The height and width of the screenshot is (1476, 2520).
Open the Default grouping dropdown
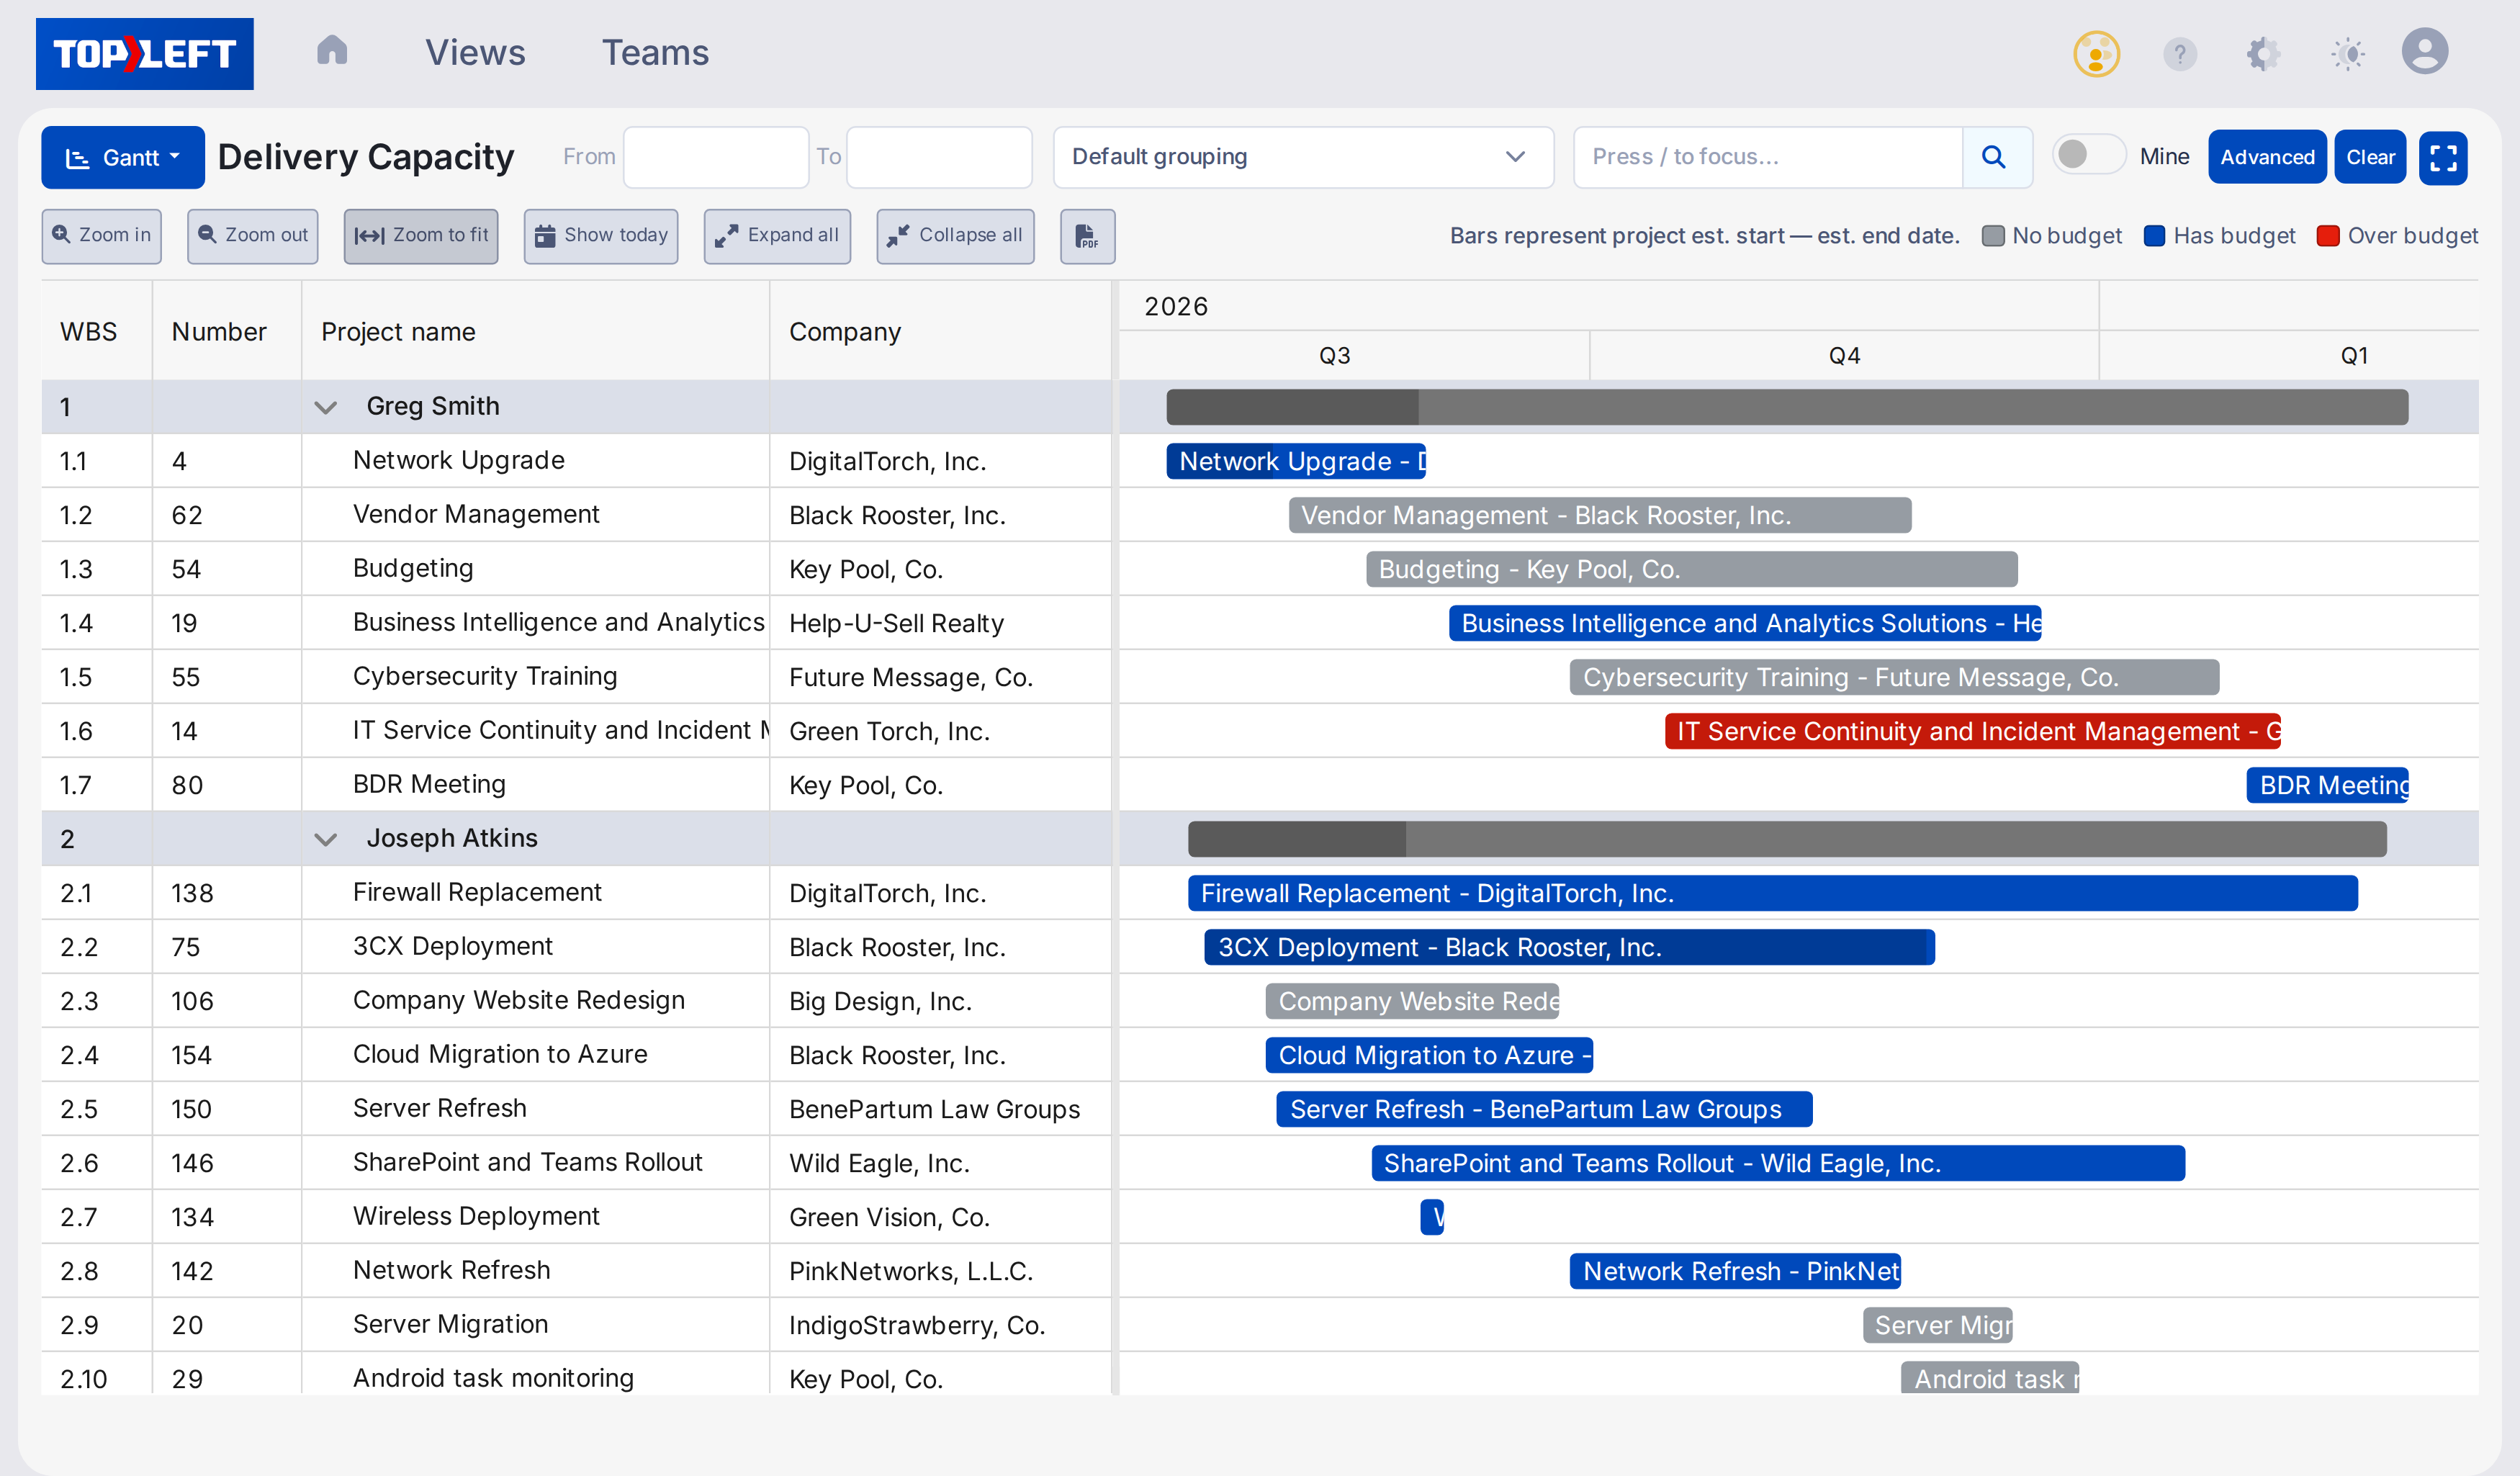pos(1303,157)
